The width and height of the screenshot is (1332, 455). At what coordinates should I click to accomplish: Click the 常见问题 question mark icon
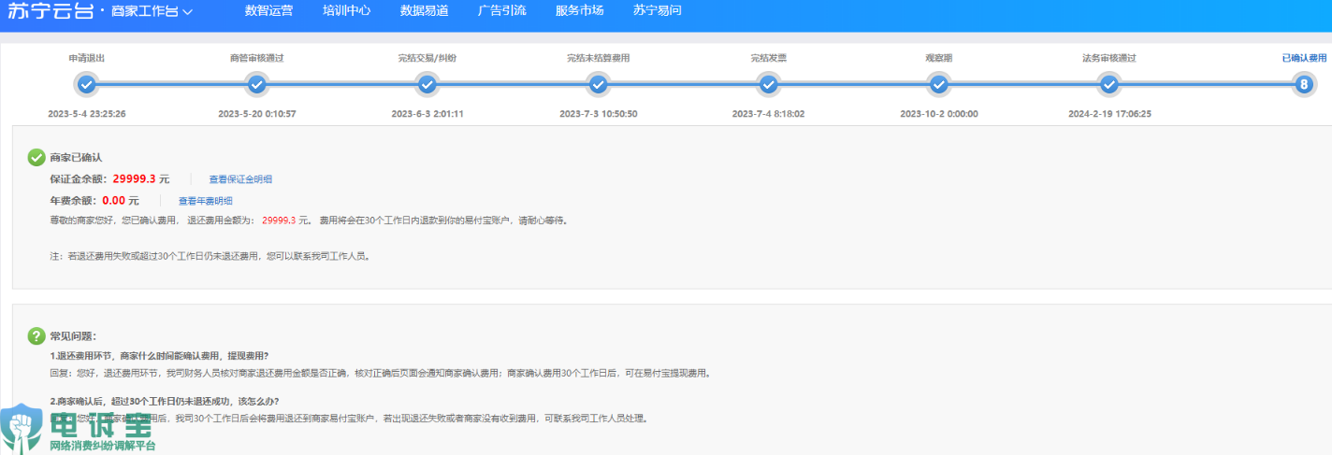pos(36,335)
